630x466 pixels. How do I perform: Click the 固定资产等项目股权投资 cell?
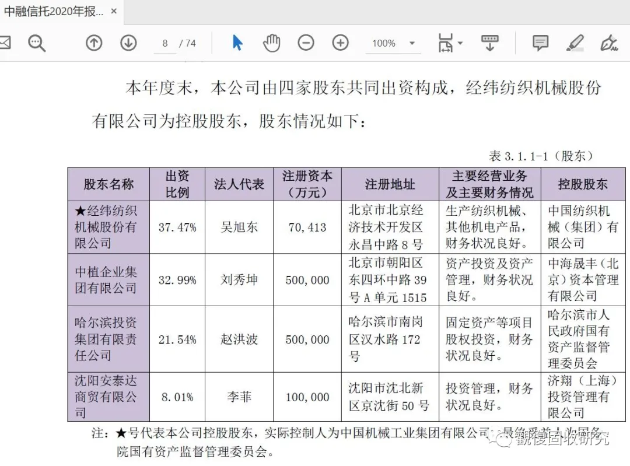(490, 339)
